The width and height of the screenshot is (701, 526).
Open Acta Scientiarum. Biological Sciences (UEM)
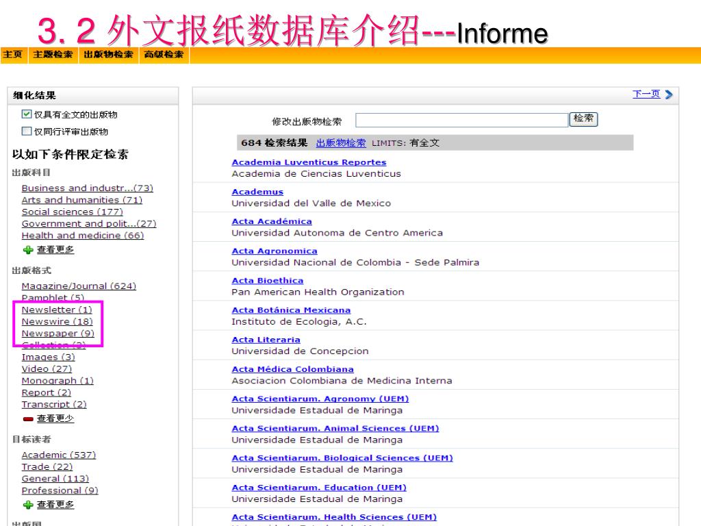tap(342, 458)
